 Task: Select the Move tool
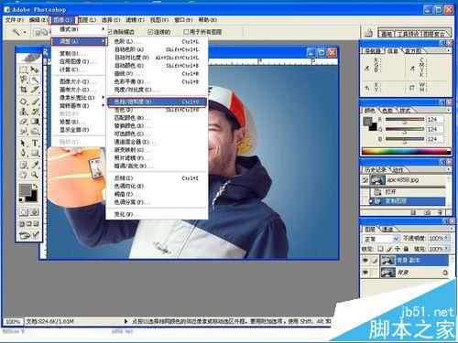[x=35, y=70]
